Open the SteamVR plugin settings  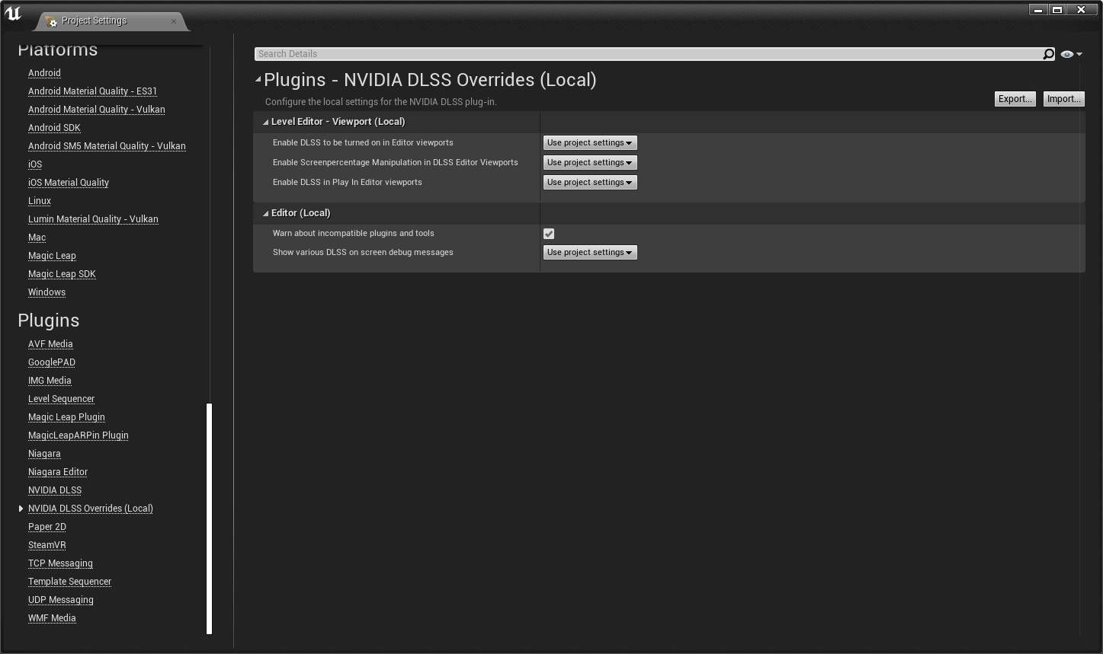pos(47,545)
